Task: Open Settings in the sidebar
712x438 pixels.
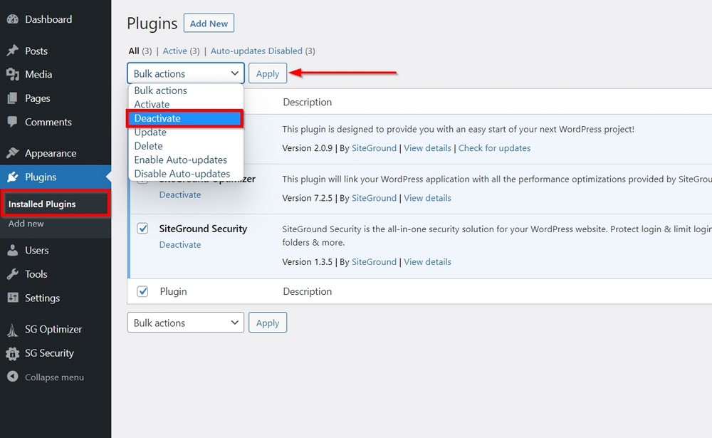Action: click(x=43, y=298)
